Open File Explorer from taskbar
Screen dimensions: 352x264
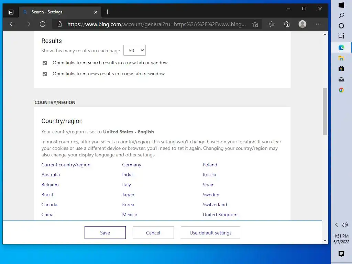(x=341, y=58)
